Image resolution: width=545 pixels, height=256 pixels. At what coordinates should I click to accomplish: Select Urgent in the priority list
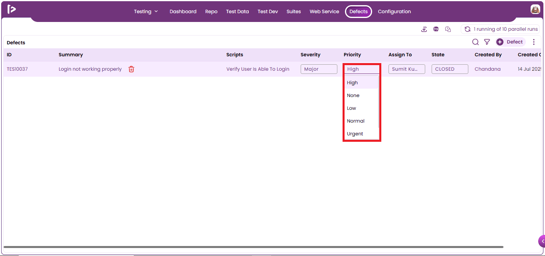(361, 134)
